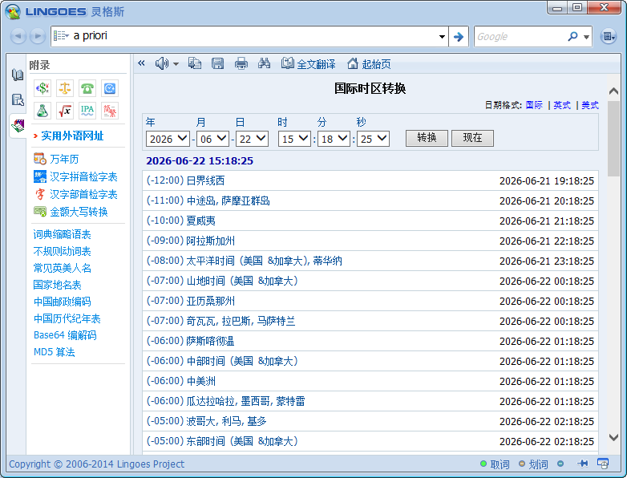Open the currency converter appendix icon
Screen dimensions: 627x478
click(42, 88)
